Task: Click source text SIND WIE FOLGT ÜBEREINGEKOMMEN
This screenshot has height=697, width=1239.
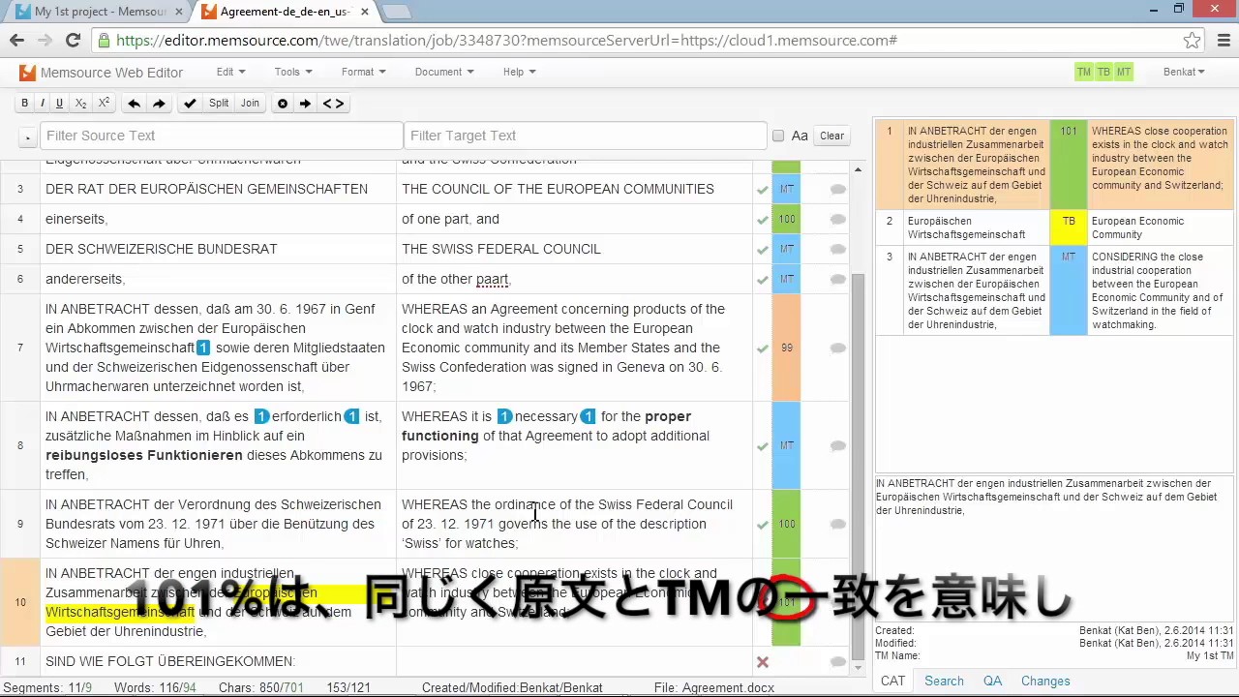Action: click(170, 661)
